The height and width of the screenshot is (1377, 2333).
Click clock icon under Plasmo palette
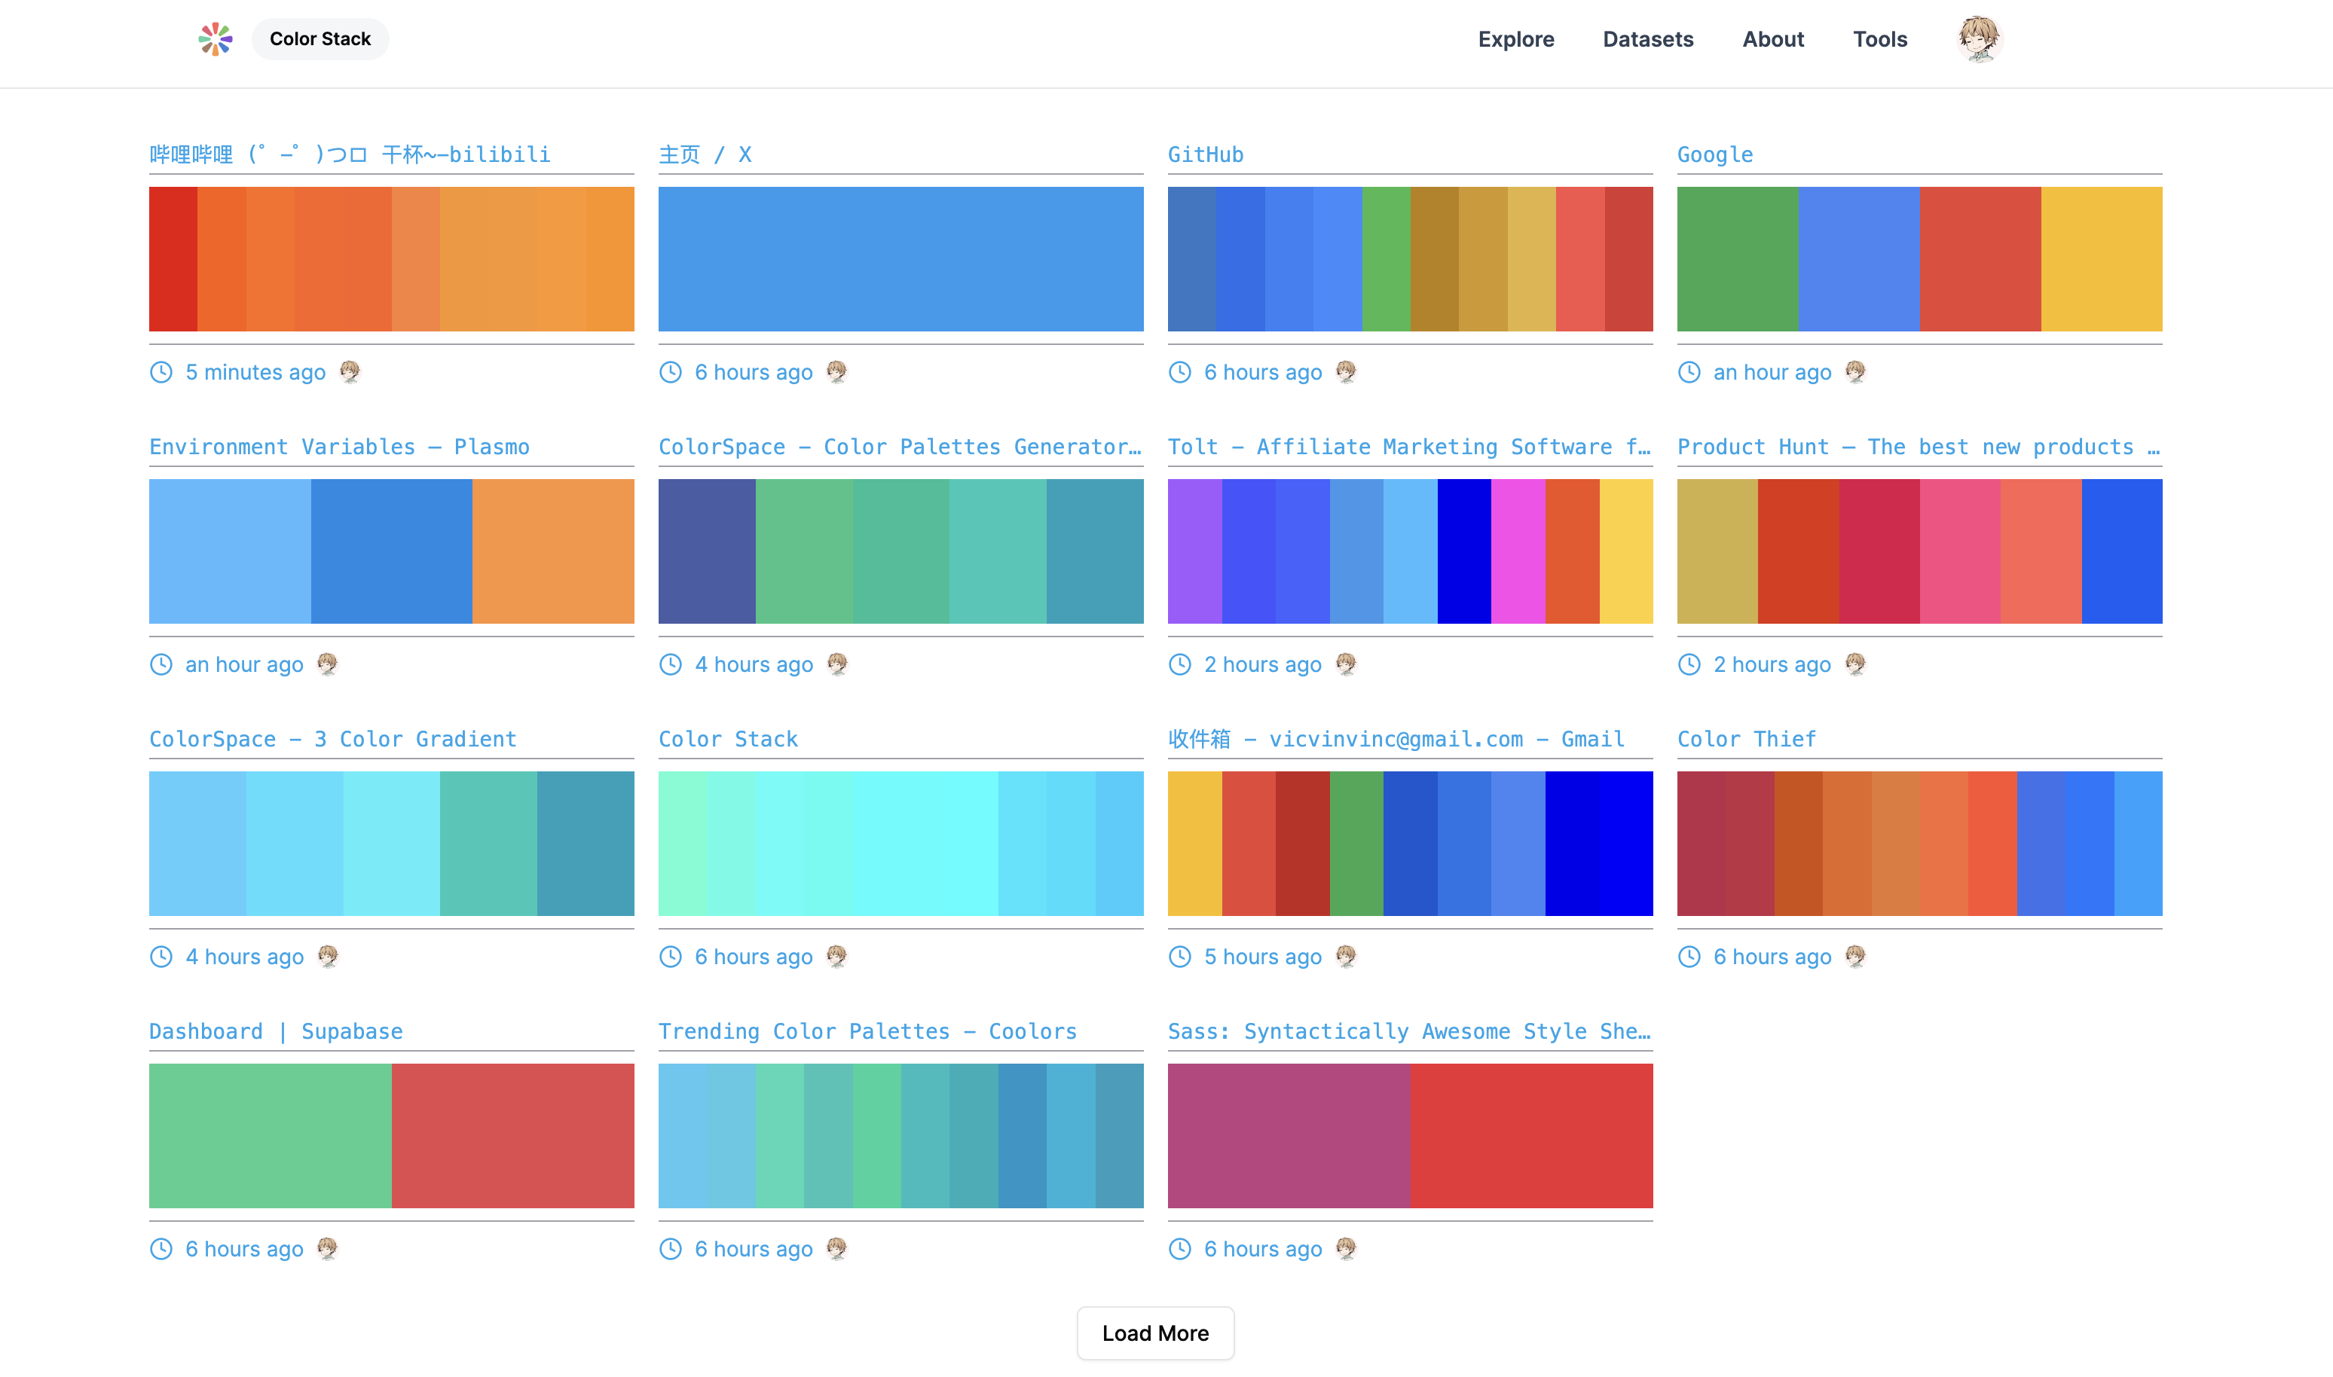pyautogui.click(x=161, y=664)
